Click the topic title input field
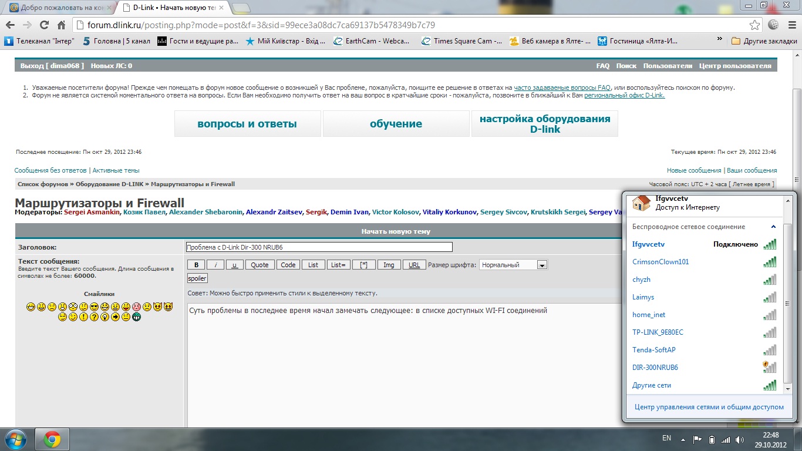 point(319,247)
